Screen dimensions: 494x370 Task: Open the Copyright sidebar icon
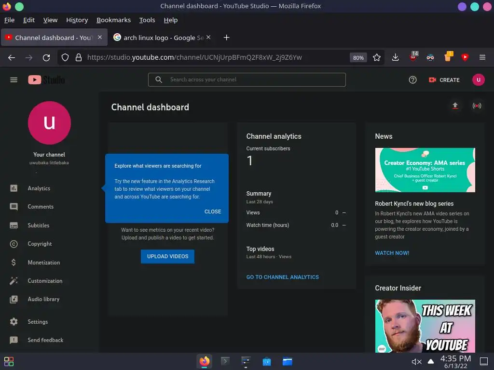pyautogui.click(x=14, y=244)
